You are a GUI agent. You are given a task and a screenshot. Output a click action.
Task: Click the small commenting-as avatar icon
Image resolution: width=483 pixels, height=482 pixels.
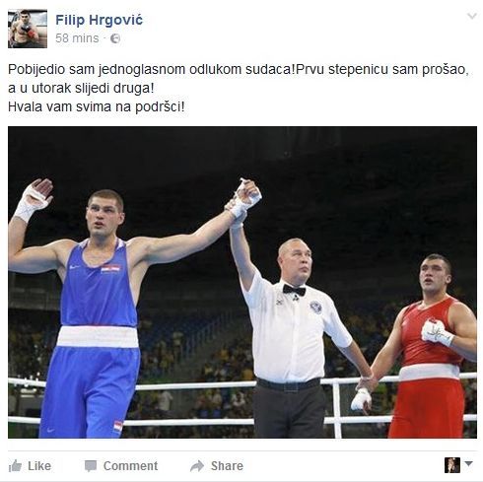pyautogui.click(x=452, y=465)
